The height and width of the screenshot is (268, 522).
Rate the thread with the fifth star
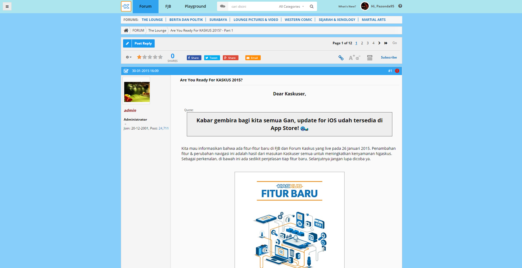coord(160,58)
